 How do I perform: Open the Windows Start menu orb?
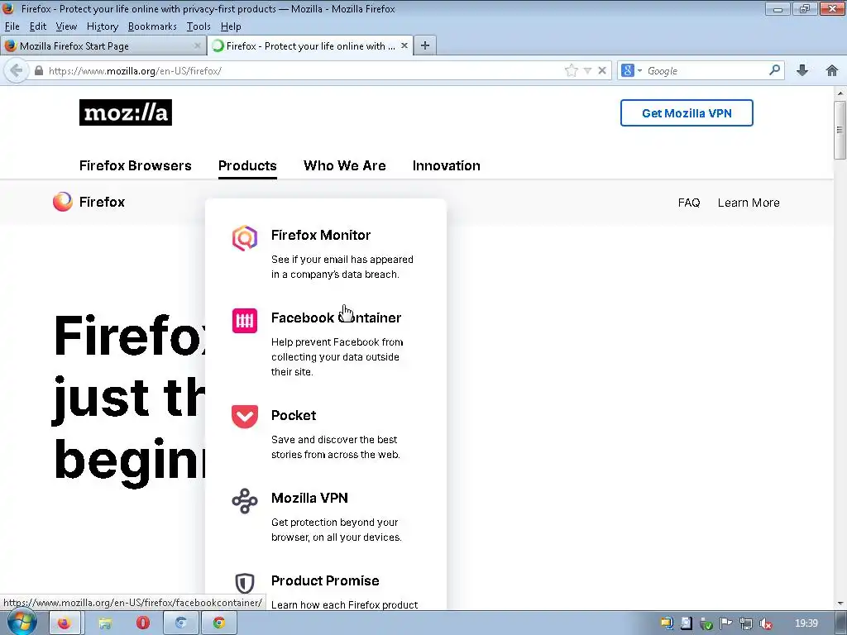pyautogui.click(x=21, y=623)
